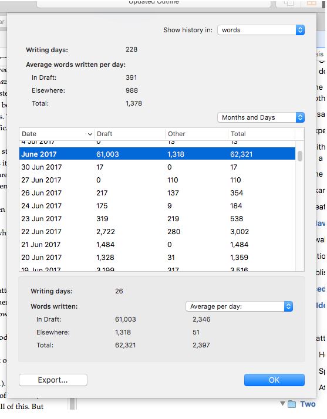This screenshot has width=327, height=419.
Task: Open the Months and Days dropdown
Action: tap(261, 117)
